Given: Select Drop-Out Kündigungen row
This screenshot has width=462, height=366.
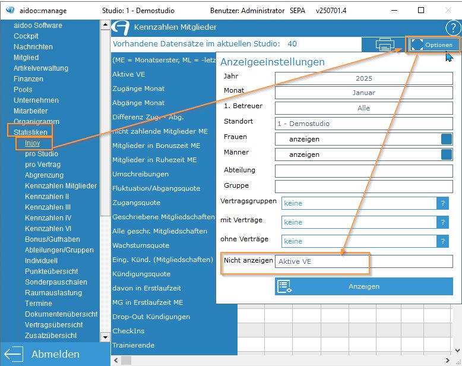Looking at the screenshot, I should pyautogui.click(x=151, y=317).
